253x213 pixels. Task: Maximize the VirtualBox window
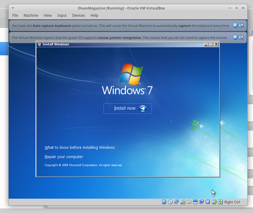(x=237, y=8)
